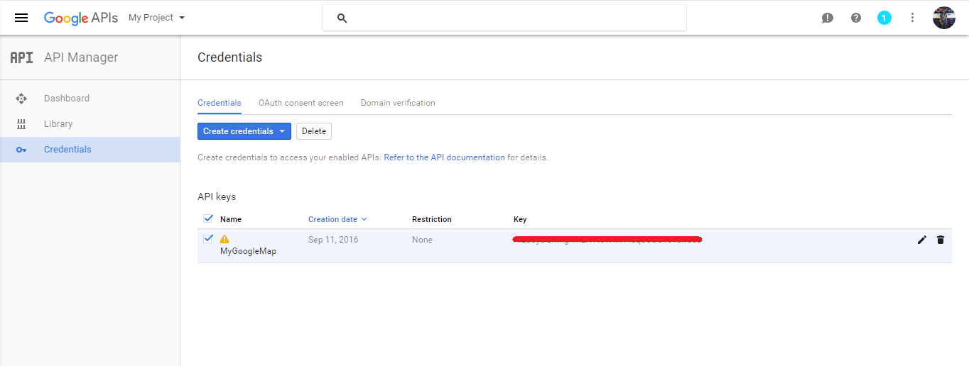Toggle the select-all checkbox in header
This screenshot has width=969, height=366.
208,218
